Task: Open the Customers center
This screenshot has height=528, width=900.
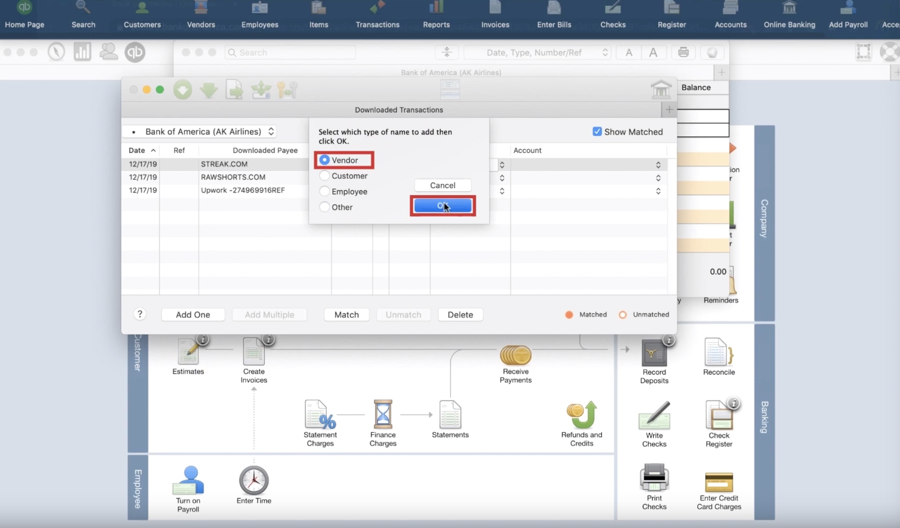Action: coord(142,15)
